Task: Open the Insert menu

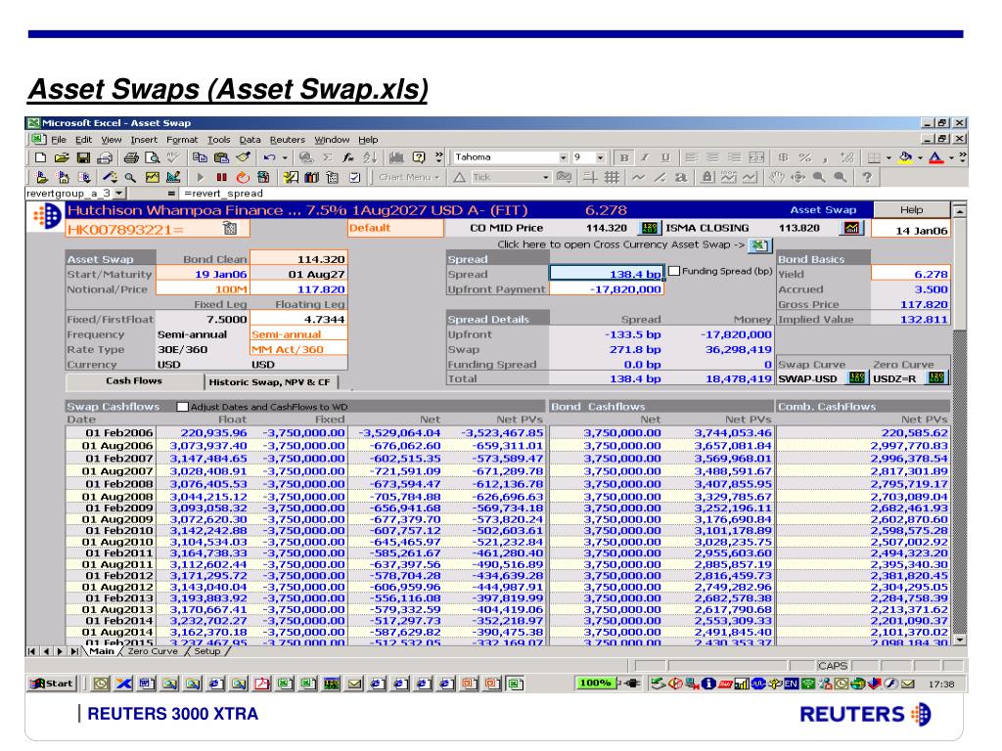Action: [x=144, y=139]
